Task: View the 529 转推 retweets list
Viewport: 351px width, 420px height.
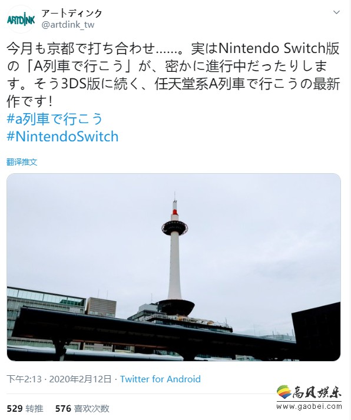Action: tap(25, 408)
